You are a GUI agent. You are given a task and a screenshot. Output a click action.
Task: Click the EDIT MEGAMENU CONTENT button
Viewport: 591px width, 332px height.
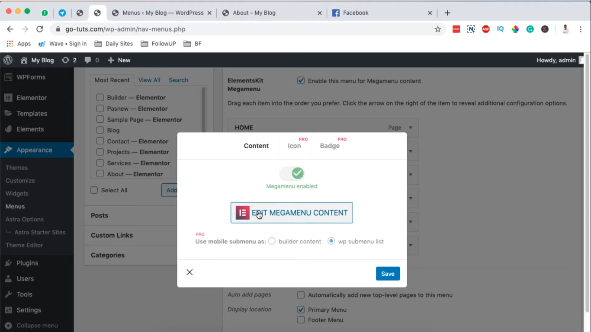[x=292, y=213]
